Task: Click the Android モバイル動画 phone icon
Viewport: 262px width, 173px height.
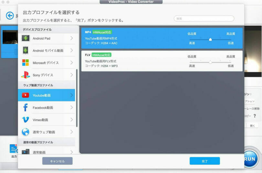Action: [26, 50]
